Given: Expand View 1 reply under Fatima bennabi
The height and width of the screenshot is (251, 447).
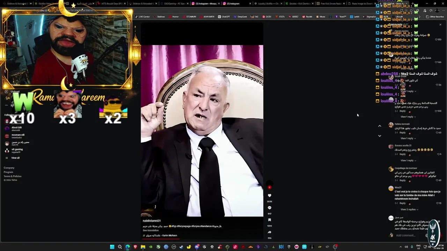Looking at the screenshot, I should click(x=408, y=138).
